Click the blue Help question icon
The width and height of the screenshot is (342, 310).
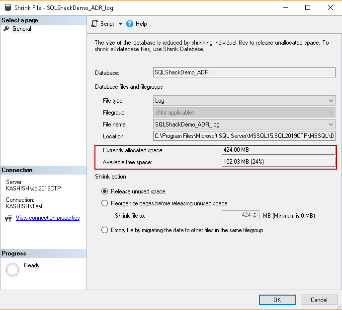click(x=130, y=24)
